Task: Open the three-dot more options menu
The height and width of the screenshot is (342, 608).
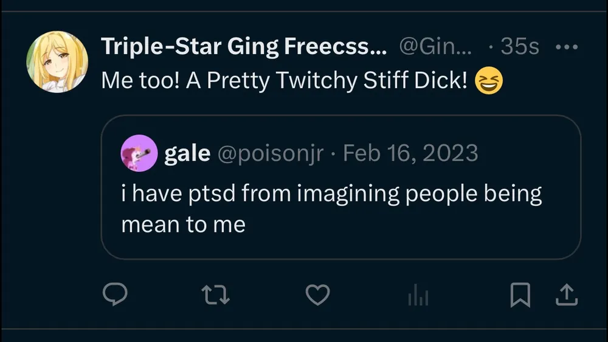Action: [x=566, y=47]
